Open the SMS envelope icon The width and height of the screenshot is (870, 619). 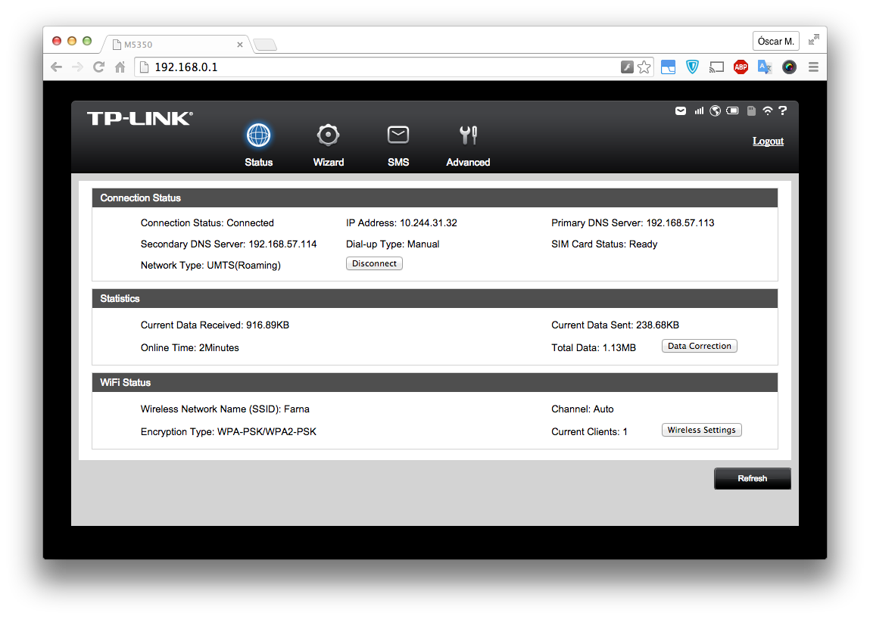(x=398, y=135)
